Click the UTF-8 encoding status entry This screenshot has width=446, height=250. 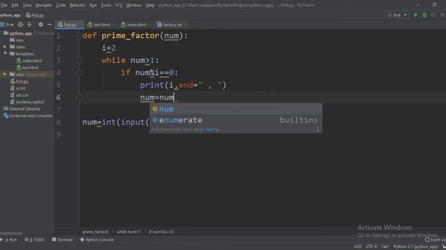pyautogui.click(x=371, y=247)
